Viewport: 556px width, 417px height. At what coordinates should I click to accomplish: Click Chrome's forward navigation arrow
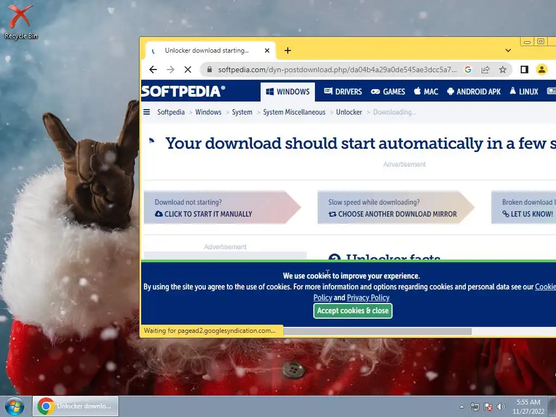[170, 69]
